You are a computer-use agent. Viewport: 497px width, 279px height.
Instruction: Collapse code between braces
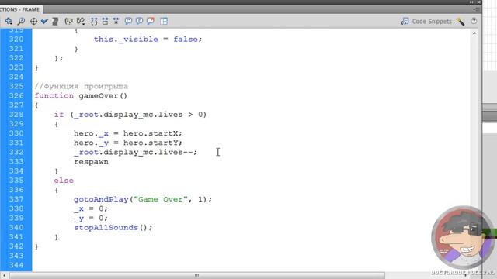click(94, 21)
